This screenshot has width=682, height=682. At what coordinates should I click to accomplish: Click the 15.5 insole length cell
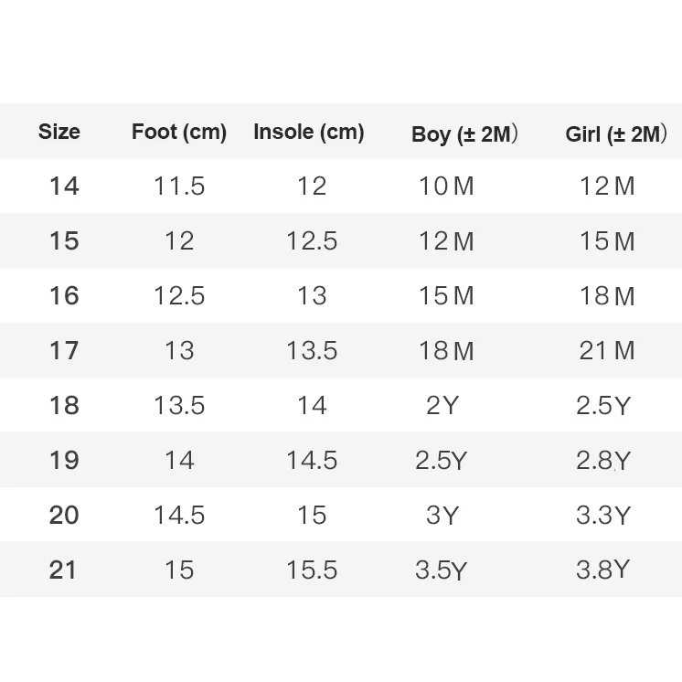coord(312,570)
